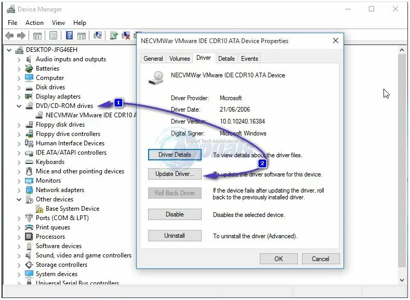Select the Base System Device entry

point(72,209)
